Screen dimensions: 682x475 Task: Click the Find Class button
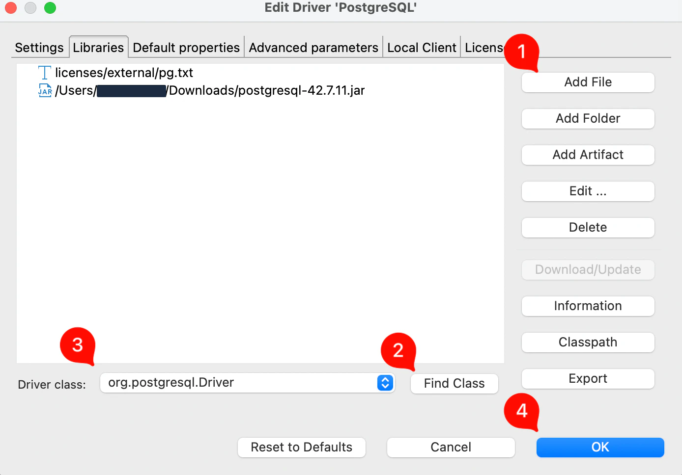coord(455,384)
